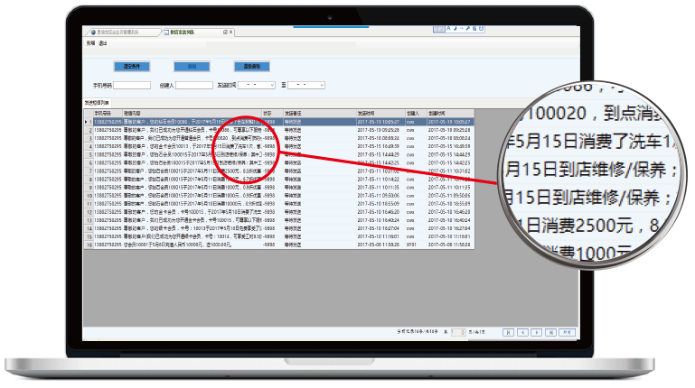Click the middle blue query button
This screenshot has width=695, height=388.
[192, 66]
